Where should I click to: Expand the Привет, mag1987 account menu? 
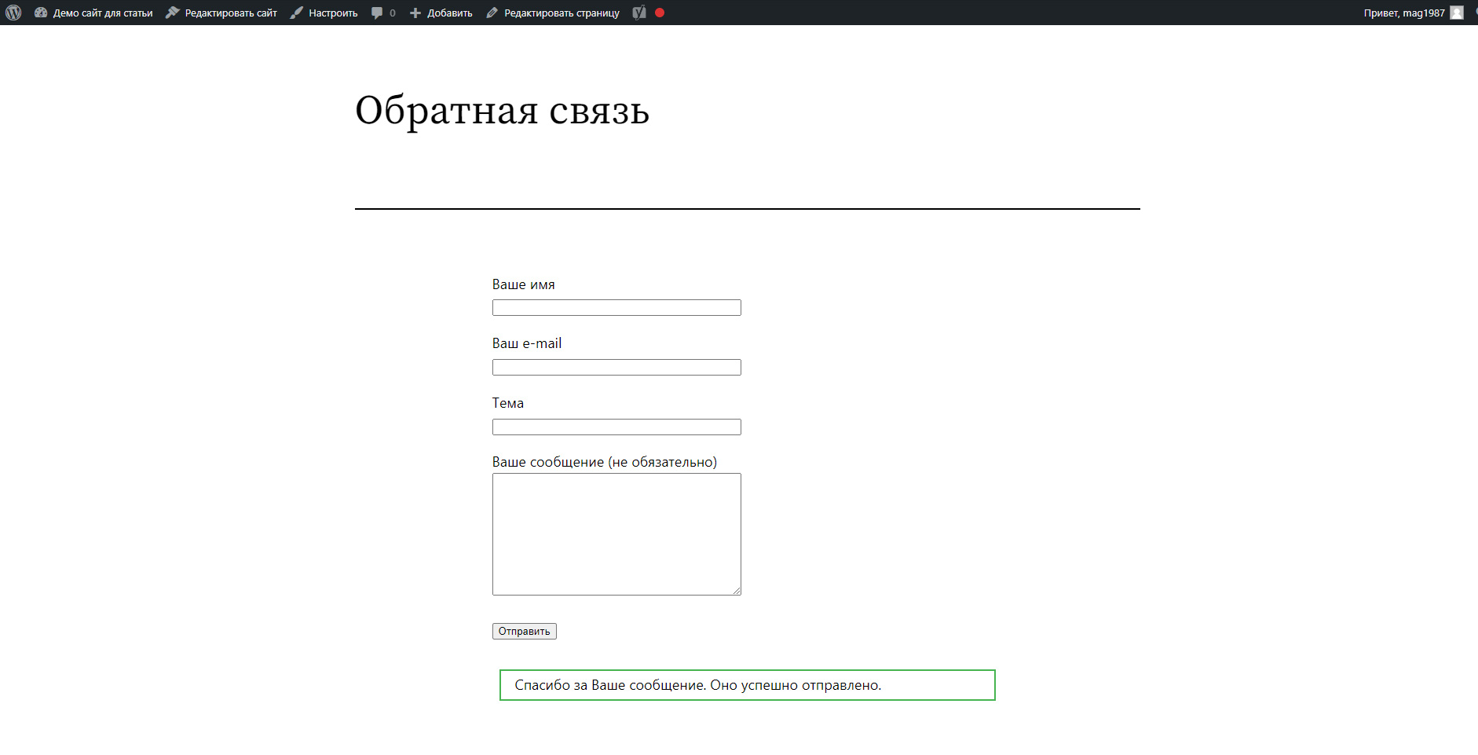click(1403, 13)
